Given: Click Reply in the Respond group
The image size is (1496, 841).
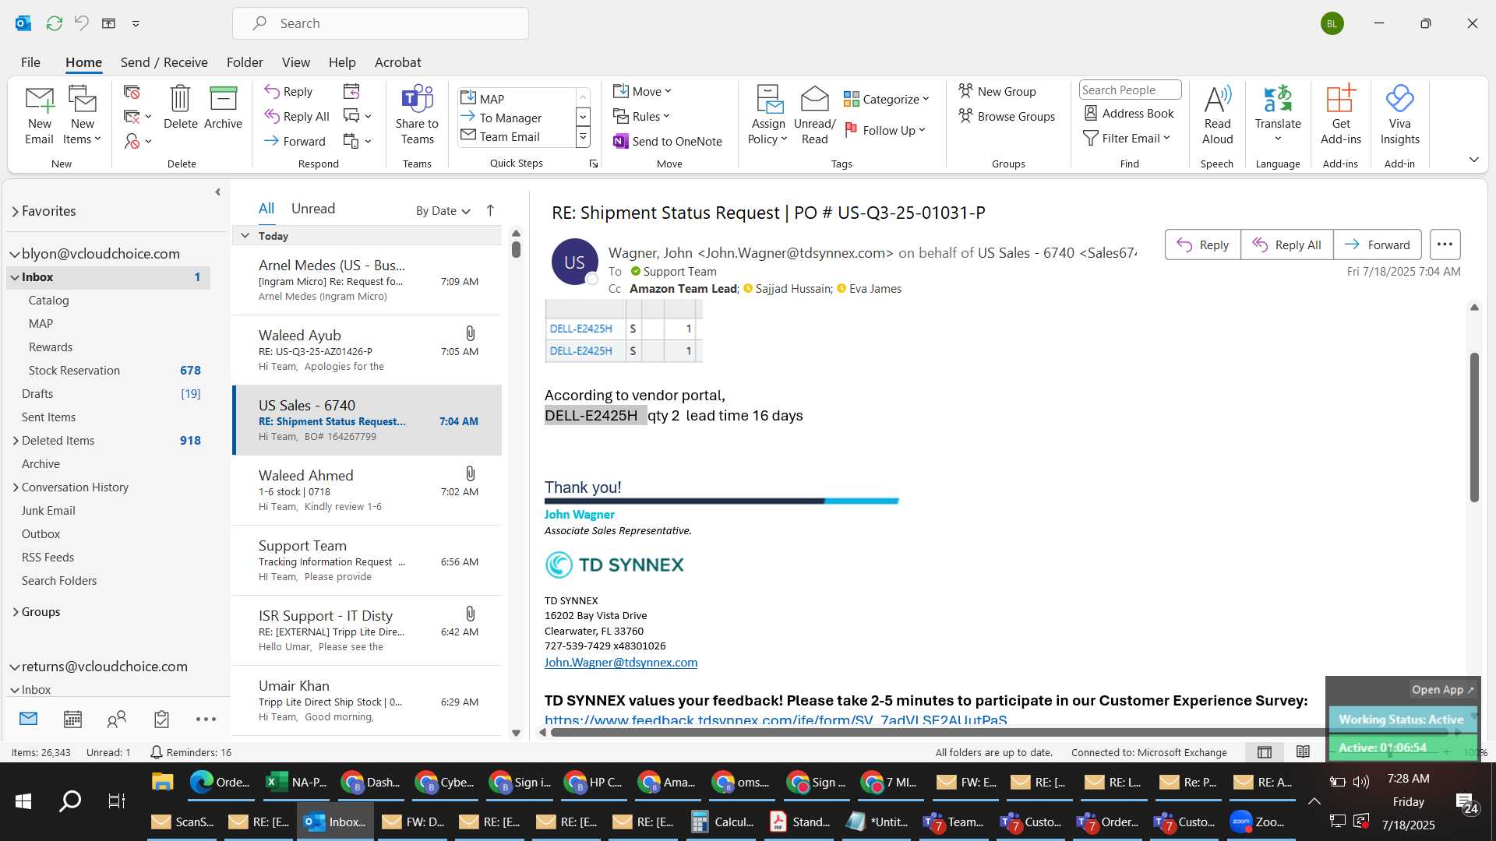Looking at the screenshot, I should coord(288,92).
